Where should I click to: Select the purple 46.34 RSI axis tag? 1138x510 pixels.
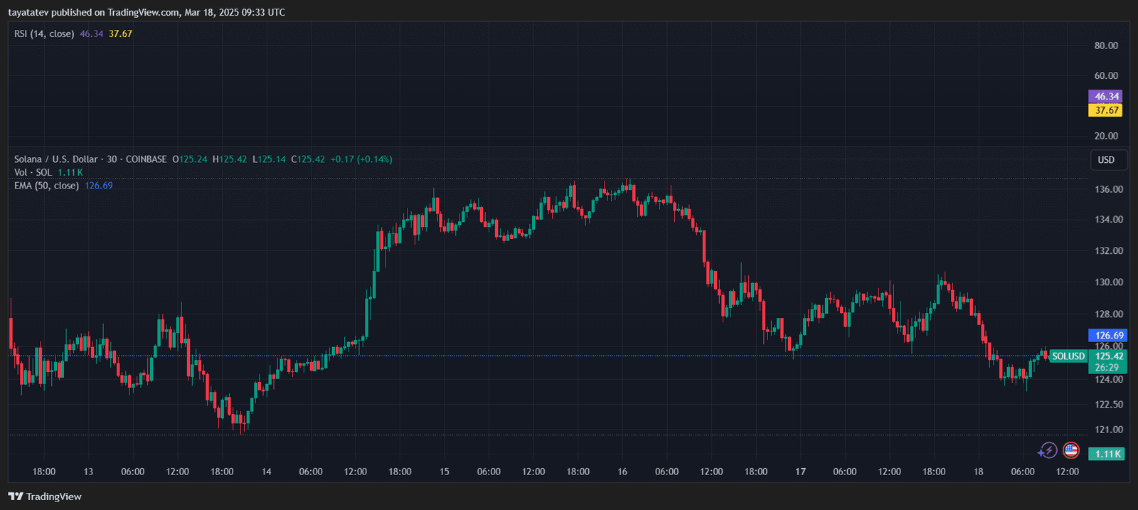1105,96
